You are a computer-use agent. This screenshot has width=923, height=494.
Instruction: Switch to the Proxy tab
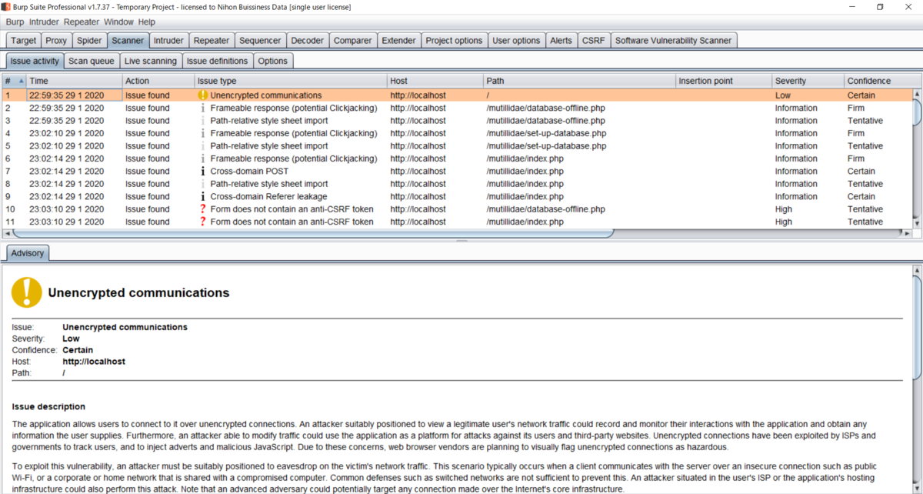coord(56,40)
